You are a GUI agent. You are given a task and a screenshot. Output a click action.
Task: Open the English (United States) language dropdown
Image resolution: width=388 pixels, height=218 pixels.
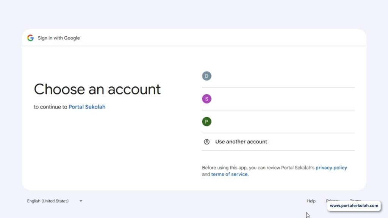pyautogui.click(x=48, y=201)
